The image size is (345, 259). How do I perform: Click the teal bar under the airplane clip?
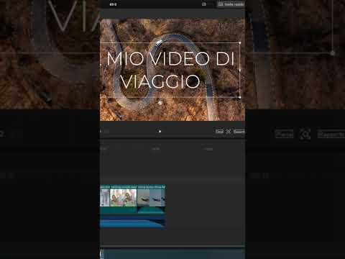tap(151, 210)
